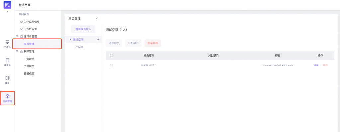Click the purple Vika logo icon

point(7,5)
